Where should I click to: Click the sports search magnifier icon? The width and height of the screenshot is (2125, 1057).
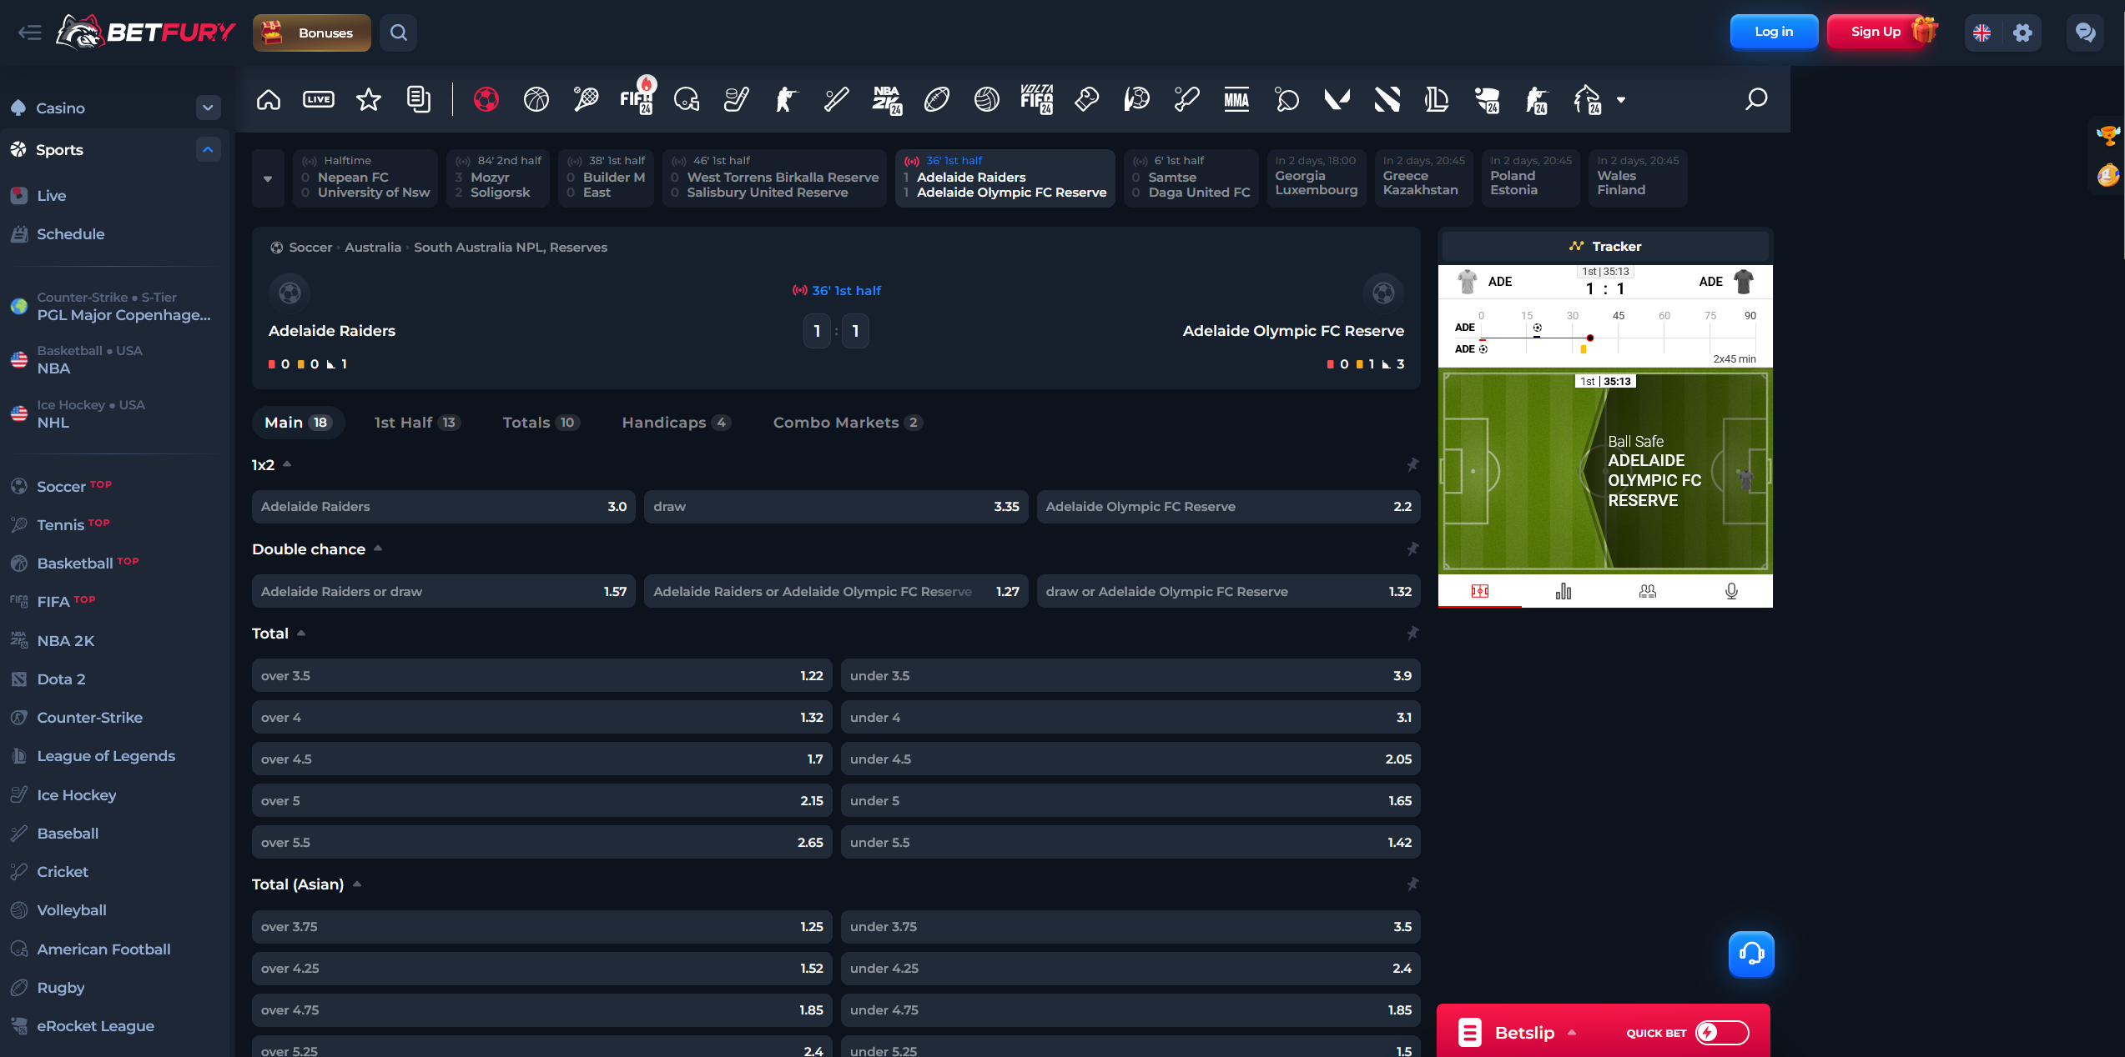tap(1756, 99)
